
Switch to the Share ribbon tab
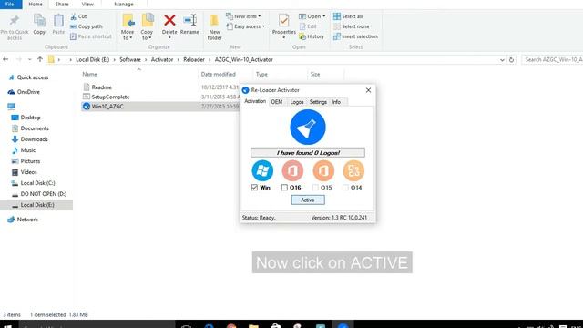click(x=62, y=4)
